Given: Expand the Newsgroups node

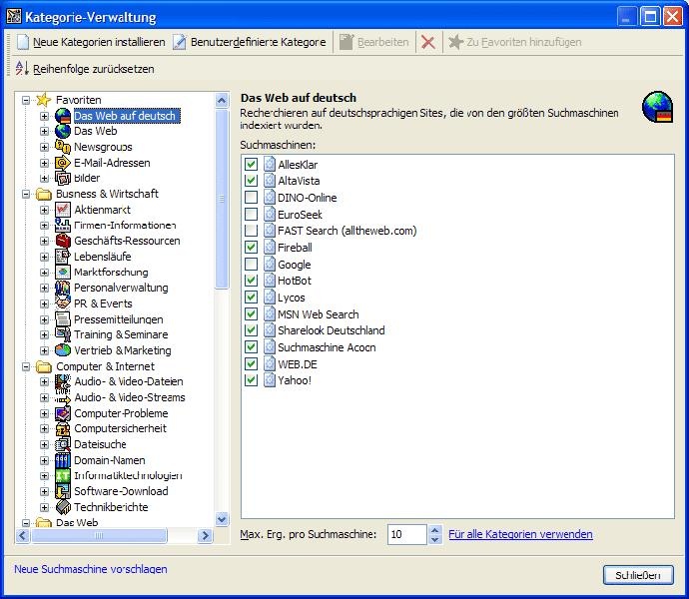Looking at the screenshot, I should [44, 147].
